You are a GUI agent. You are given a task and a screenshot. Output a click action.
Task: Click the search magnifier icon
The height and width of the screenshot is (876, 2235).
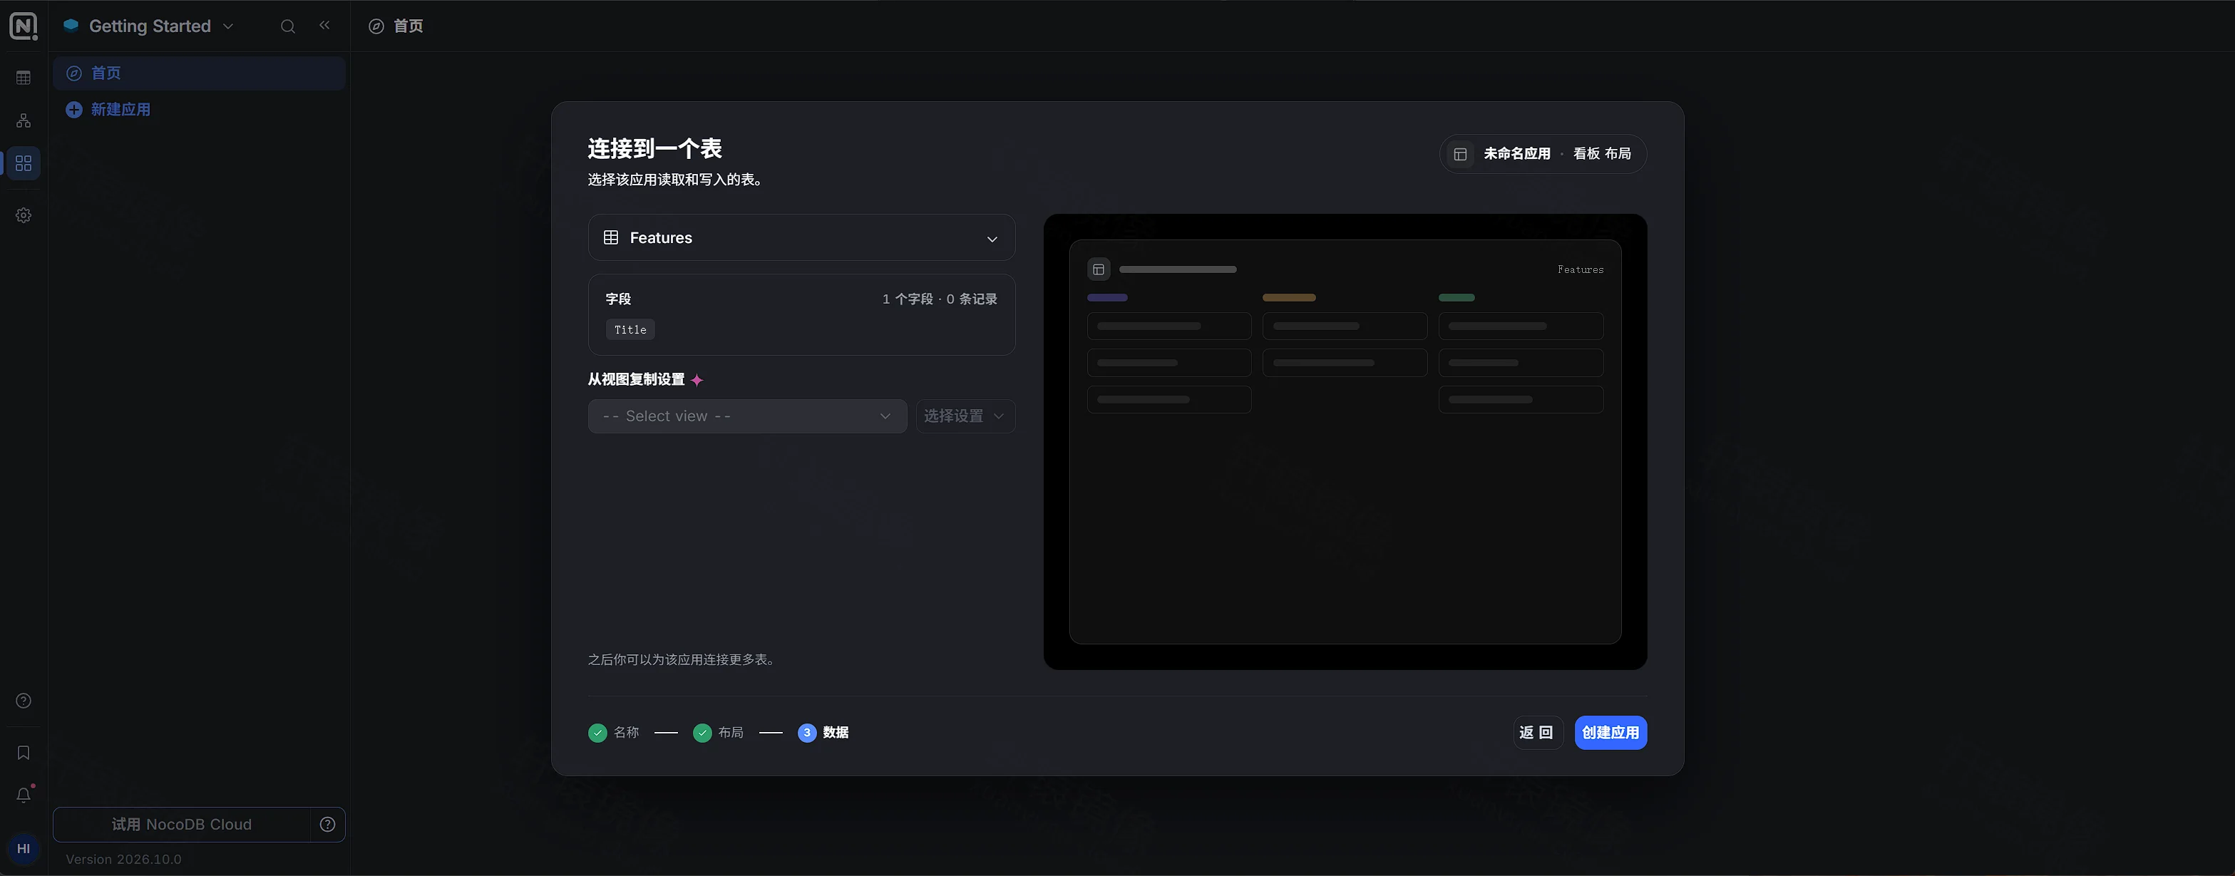click(288, 26)
